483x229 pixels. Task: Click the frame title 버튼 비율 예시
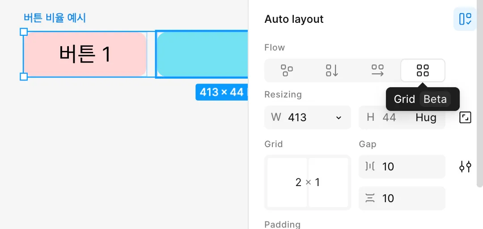55,18
